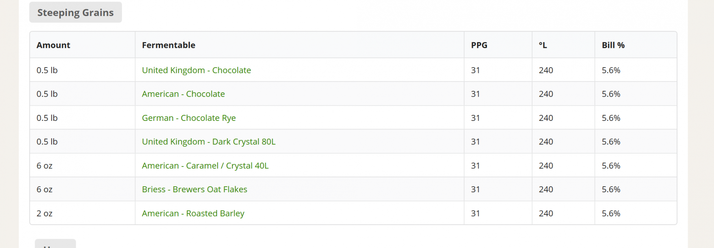This screenshot has width=714, height=248.
Task: Click the 0.5 lb amount for American - Chocolate
Action: point(47,94)
